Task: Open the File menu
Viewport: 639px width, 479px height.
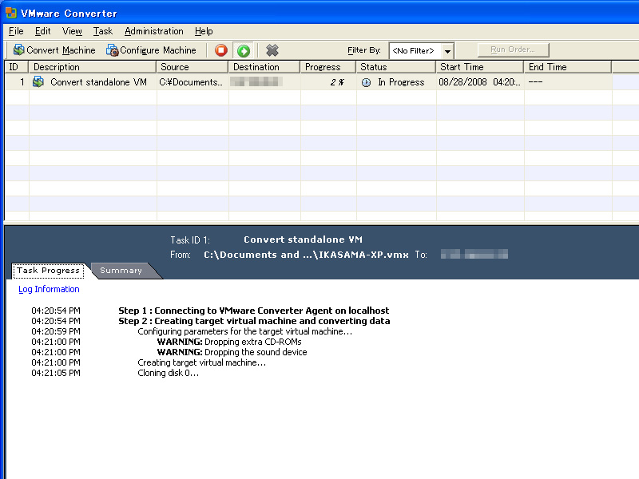Action: (16, 31)
